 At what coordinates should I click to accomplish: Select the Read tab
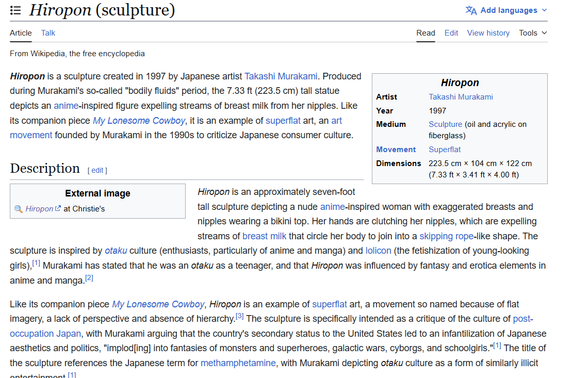(x=425, y=33)
